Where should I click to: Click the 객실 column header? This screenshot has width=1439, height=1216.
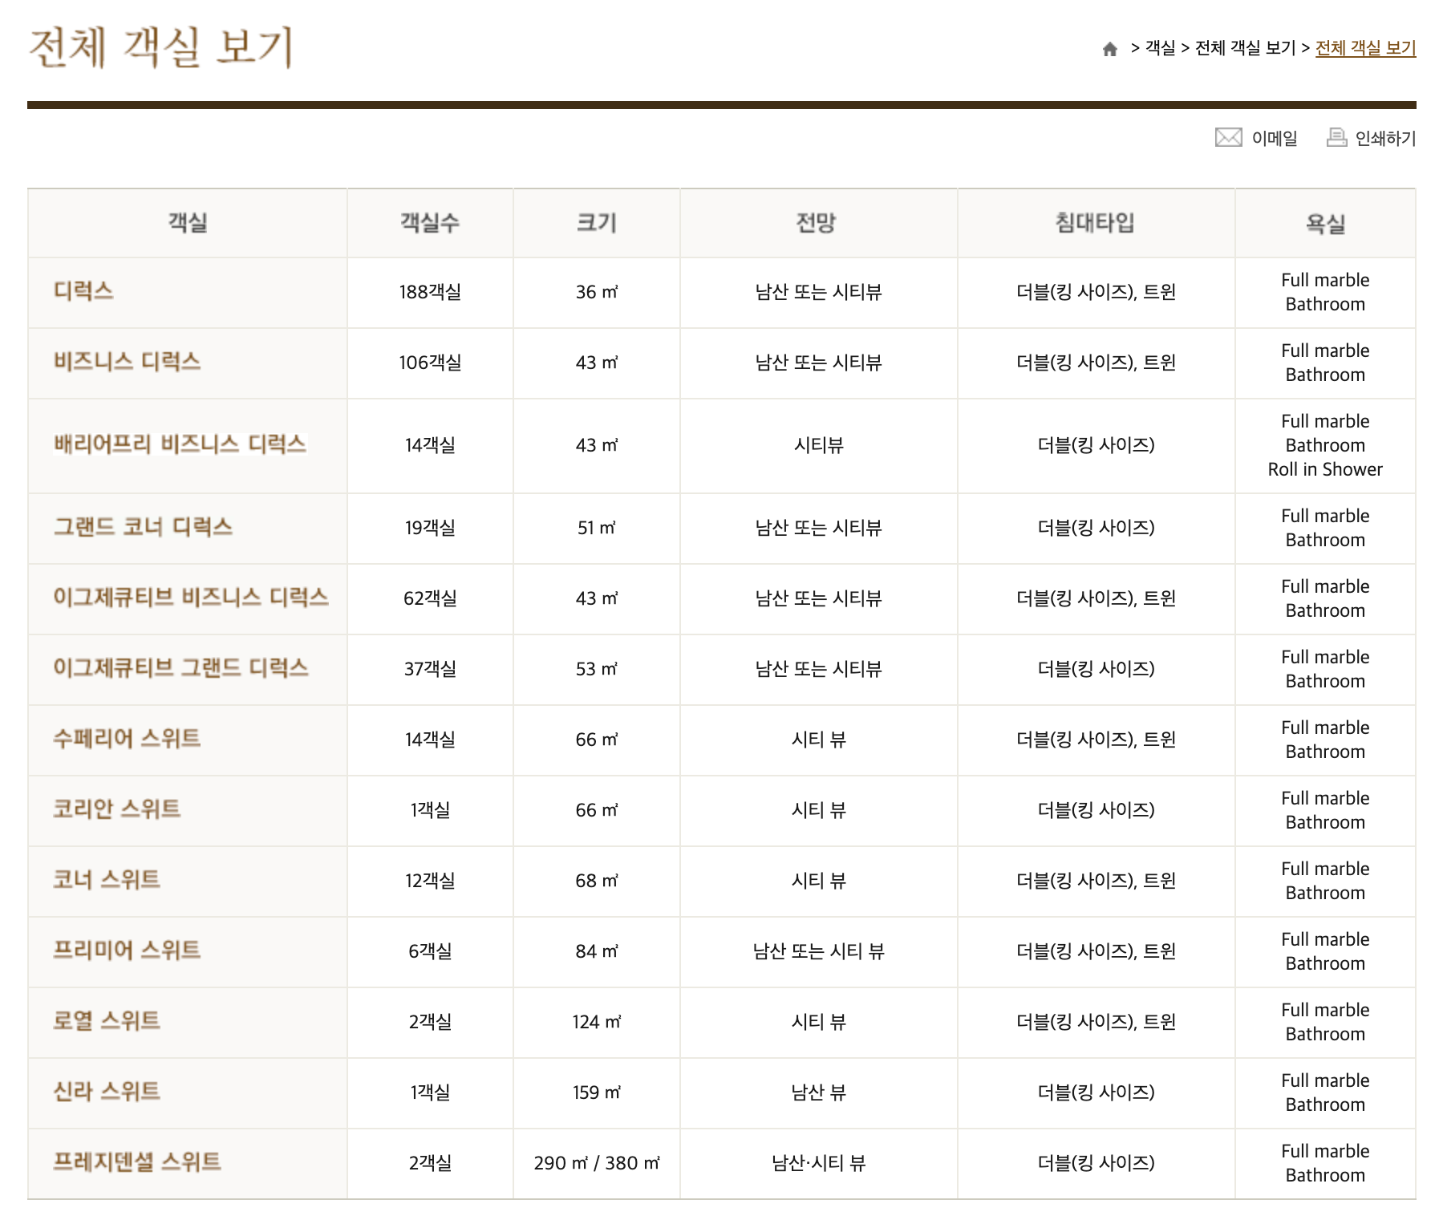click(x=188, y=223)
